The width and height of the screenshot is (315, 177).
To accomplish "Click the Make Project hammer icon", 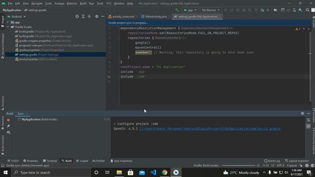I will coord(177,10).
